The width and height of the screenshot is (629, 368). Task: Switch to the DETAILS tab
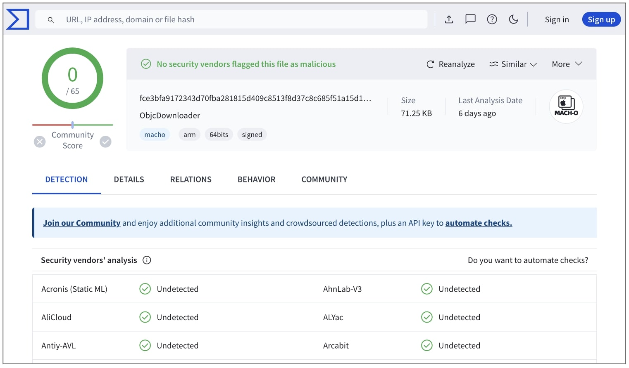pos(129,179)
